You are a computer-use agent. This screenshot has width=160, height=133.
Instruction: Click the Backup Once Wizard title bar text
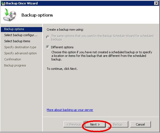pyautogui.click(x=22, y=3)
